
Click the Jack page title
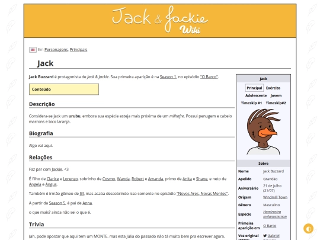[45, 63]
